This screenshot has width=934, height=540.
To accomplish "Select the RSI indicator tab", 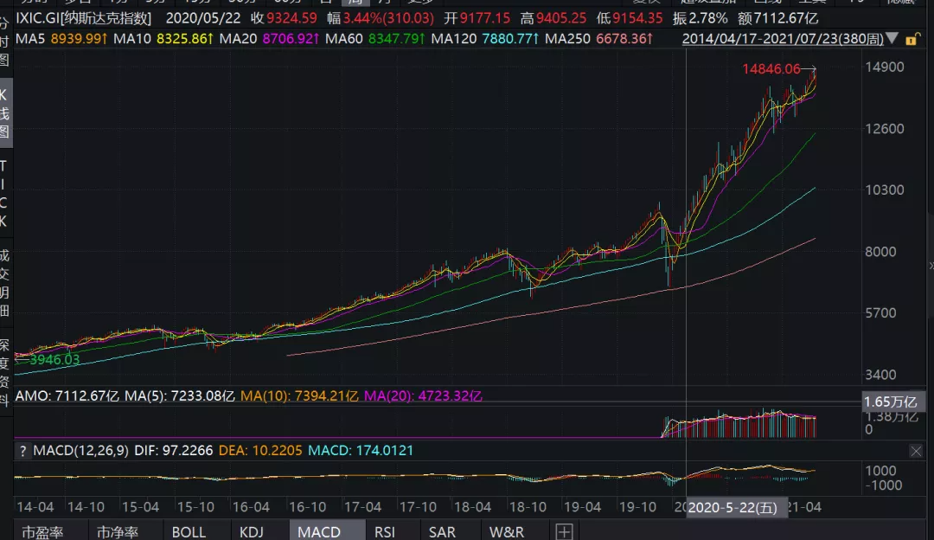I will 385,531.
